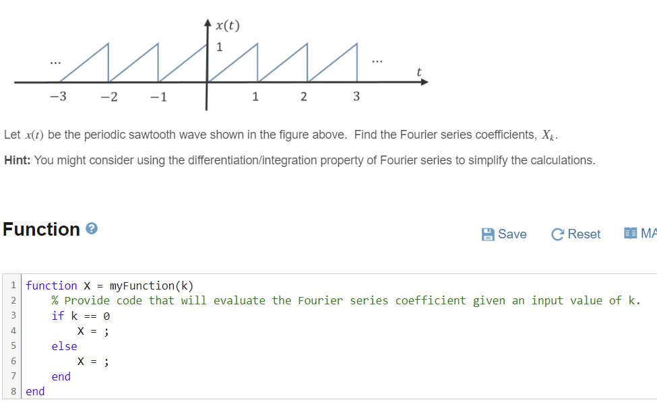Select the 'function X = myFunction(k)' line
The width and height of the screenshot is (657, 402).
coord(108,286)
